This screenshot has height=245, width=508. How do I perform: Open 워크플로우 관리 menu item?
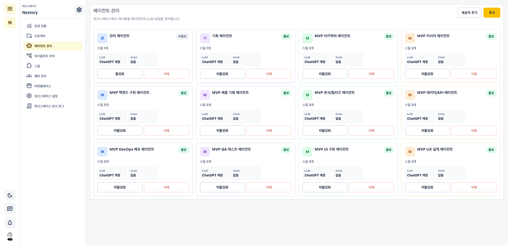click(53, 56)
